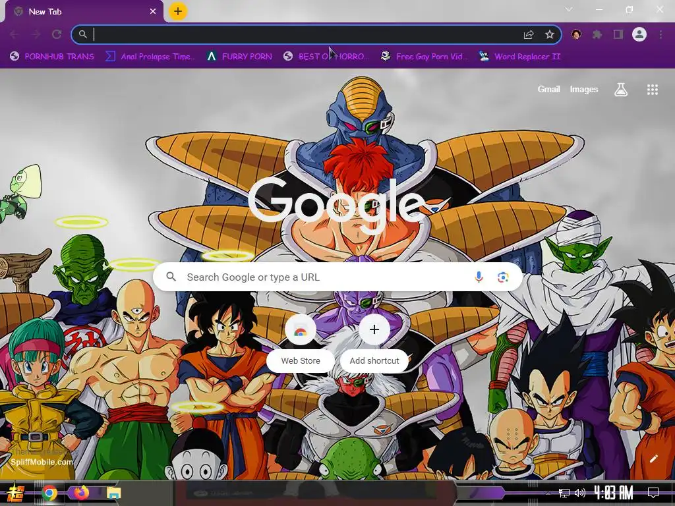Focus the address bar at the top
The image size is (675, 506).
point(316,34)
